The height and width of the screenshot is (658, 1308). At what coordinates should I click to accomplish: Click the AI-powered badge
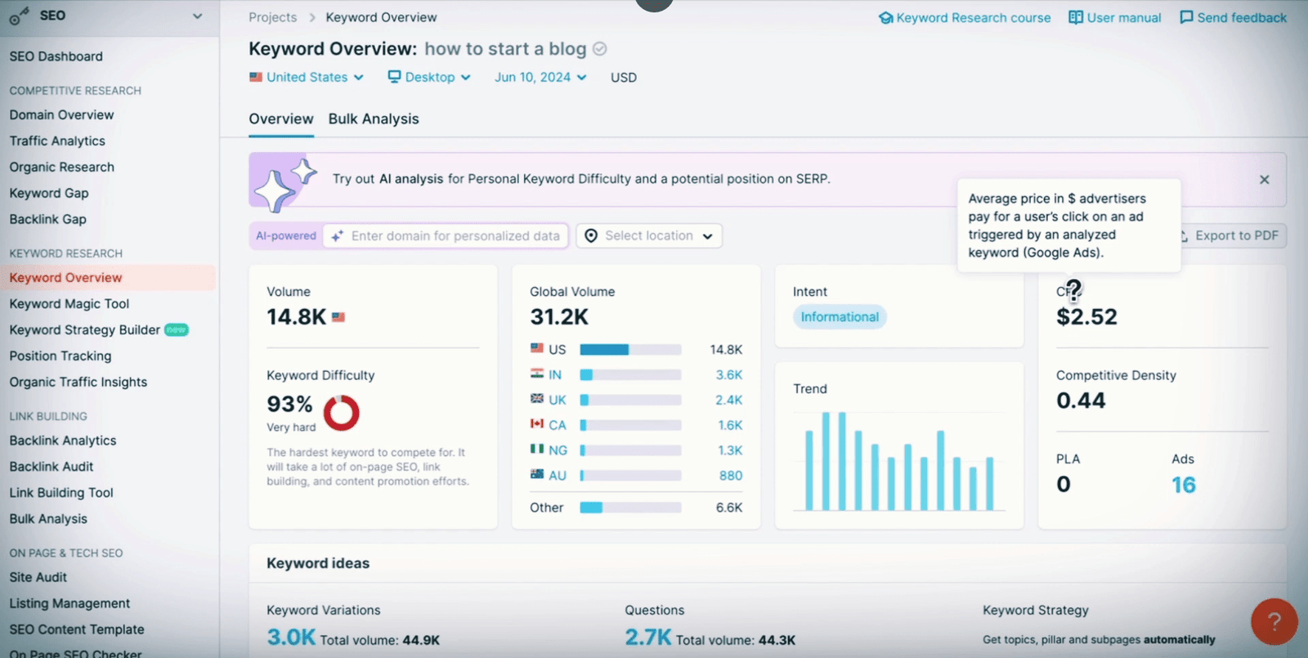click(x=286, y=236)
